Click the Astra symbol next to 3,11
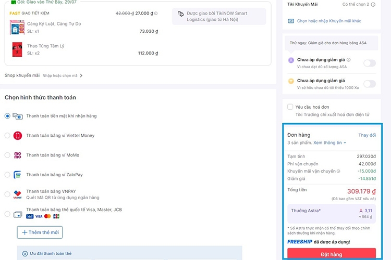 pos(361,211)
